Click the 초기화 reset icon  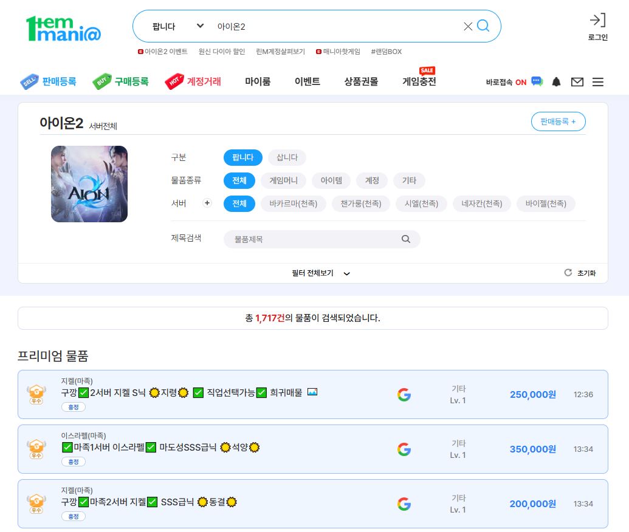[568, 273]
